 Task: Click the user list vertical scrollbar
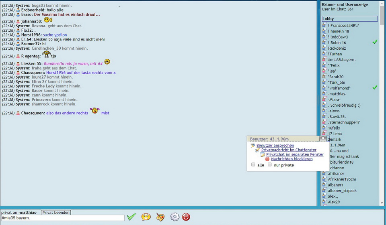click(x=382, y=80)
